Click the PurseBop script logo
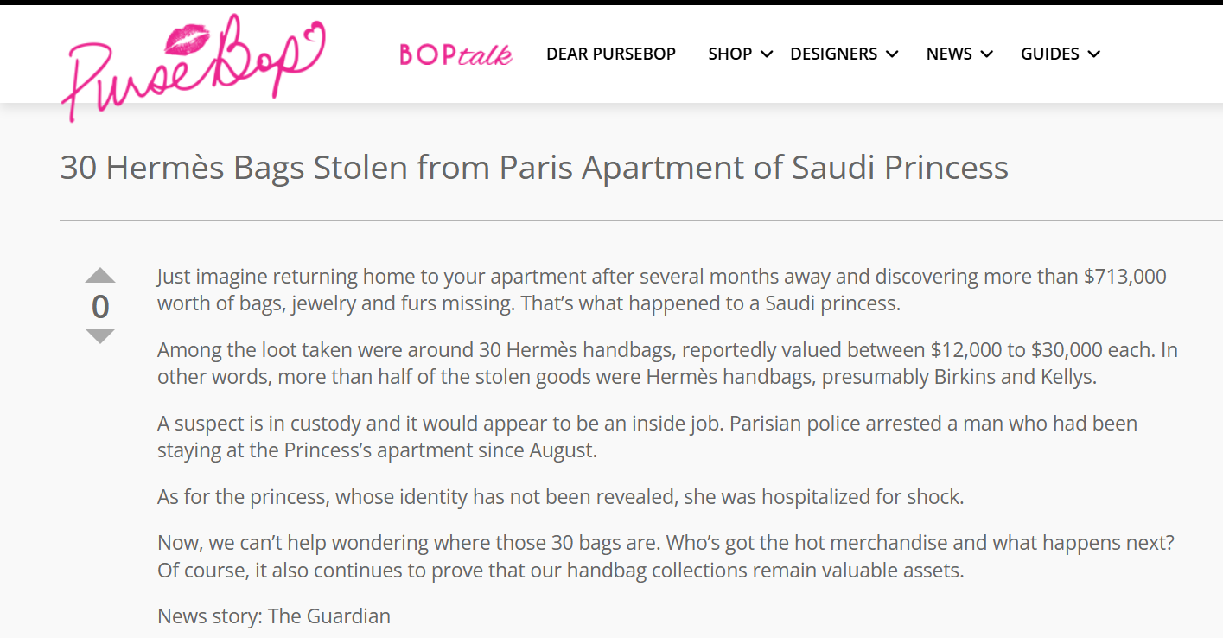The height and width of the screenshot is (638, 1223). click(194, 62)
